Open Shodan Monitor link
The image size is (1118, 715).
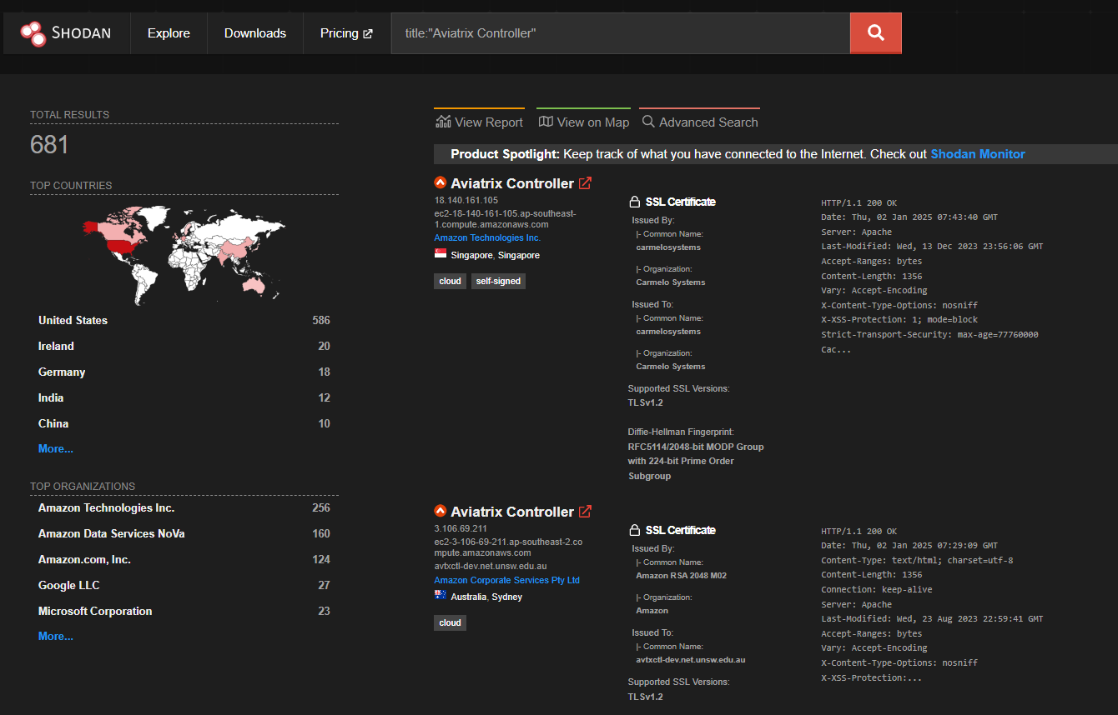point(977,153)
